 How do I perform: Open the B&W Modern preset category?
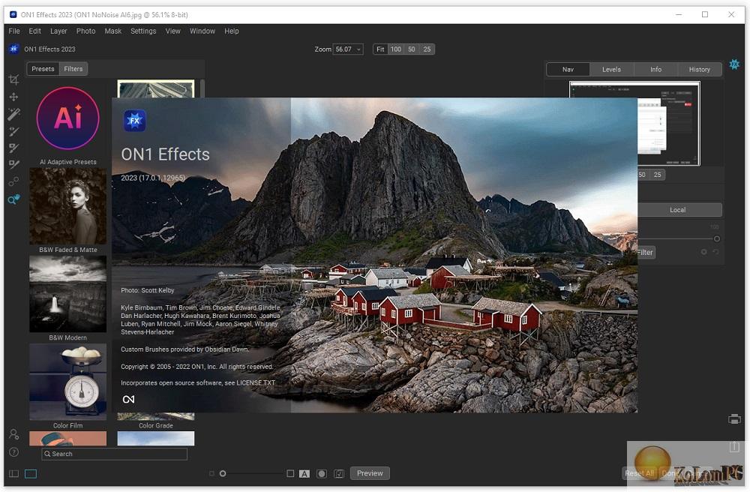(x=68, y=298)
